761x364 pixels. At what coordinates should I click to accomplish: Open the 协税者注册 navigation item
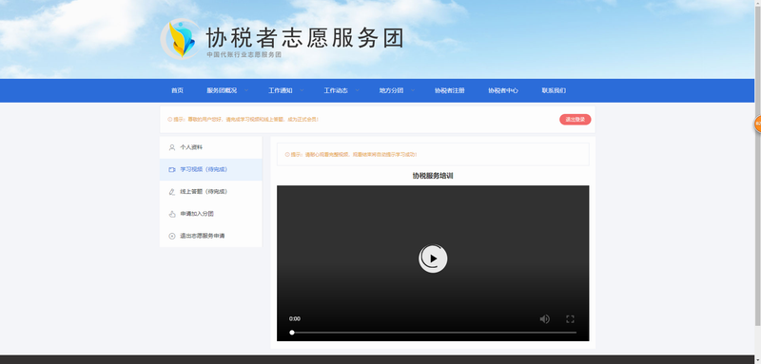tap(449, 90)
